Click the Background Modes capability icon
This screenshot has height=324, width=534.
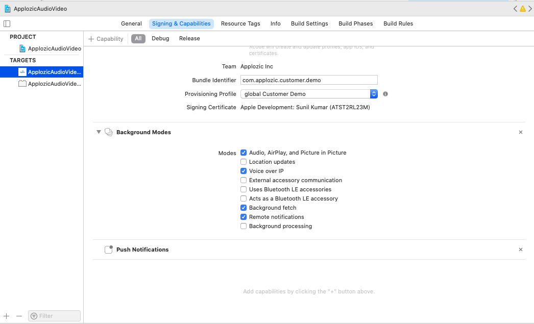point(109,132)
